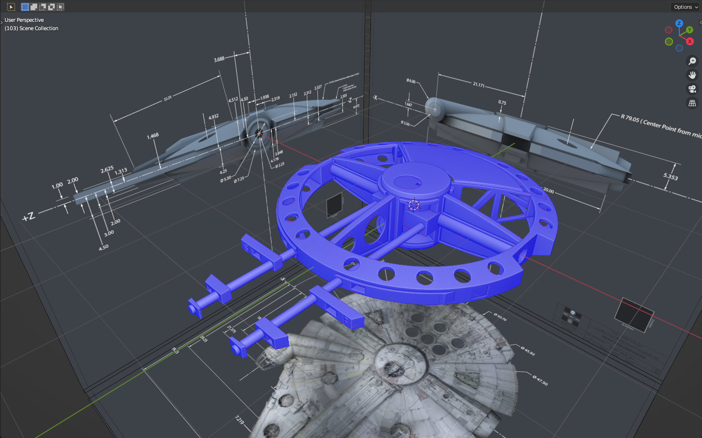Expand the sidebar with right edge arrow

700,22
